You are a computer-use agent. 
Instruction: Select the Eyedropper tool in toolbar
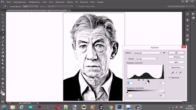point(3,33)
